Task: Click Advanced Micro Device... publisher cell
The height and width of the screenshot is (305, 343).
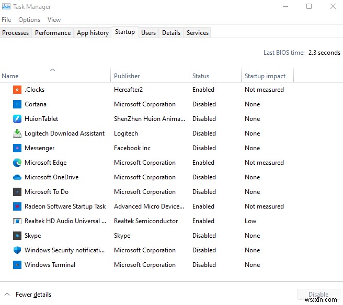Action: 149,206
